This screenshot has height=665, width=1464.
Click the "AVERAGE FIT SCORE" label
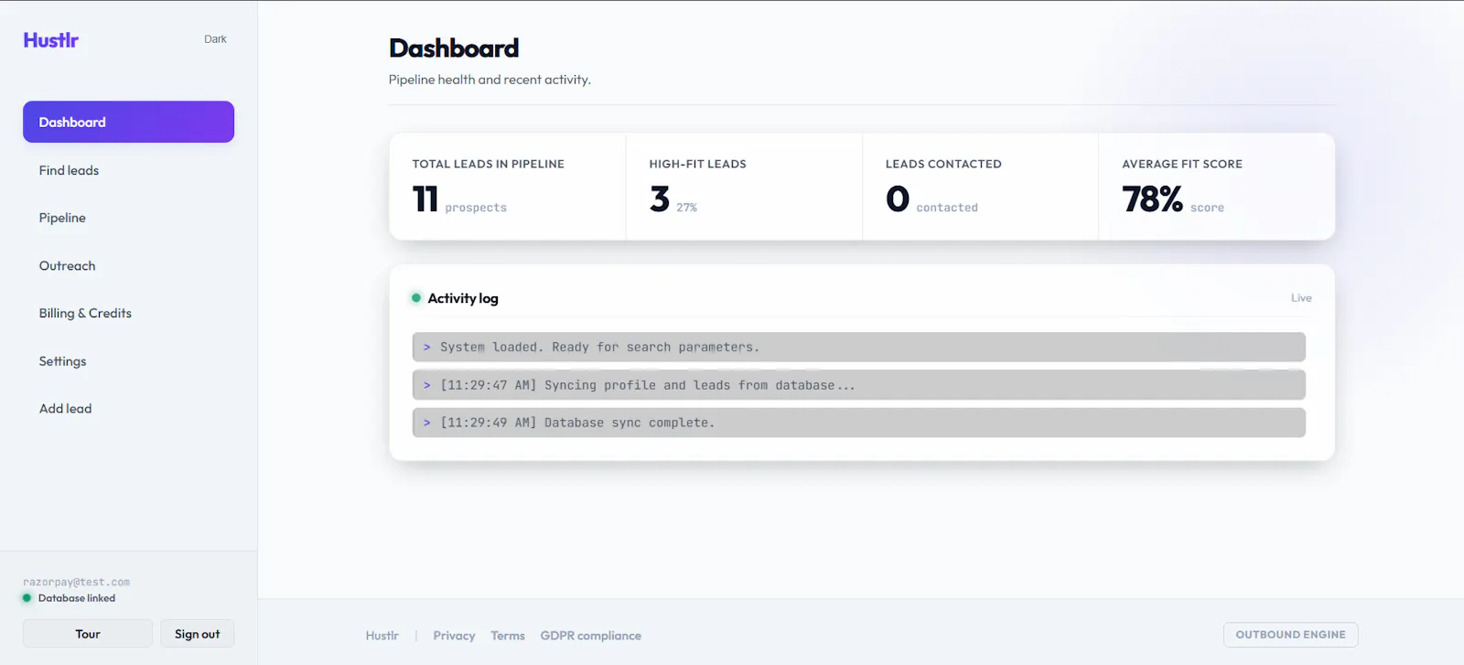(1182, 165)
